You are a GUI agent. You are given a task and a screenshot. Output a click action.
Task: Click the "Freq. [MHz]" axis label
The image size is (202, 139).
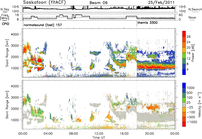click(5, 17)
